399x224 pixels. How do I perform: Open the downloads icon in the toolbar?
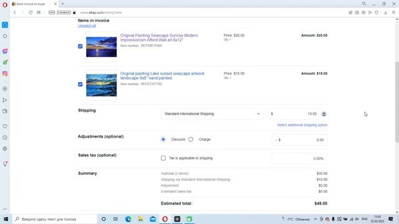click(385, 12)
